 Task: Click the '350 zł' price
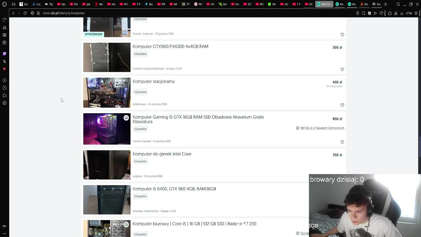coord(337,155)
